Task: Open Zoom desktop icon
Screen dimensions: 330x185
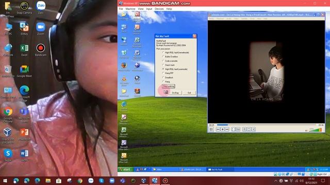Action: [41, 29]
